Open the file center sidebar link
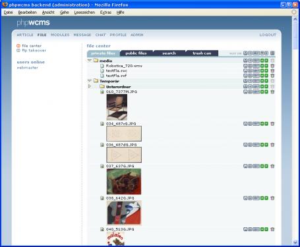 32,45
